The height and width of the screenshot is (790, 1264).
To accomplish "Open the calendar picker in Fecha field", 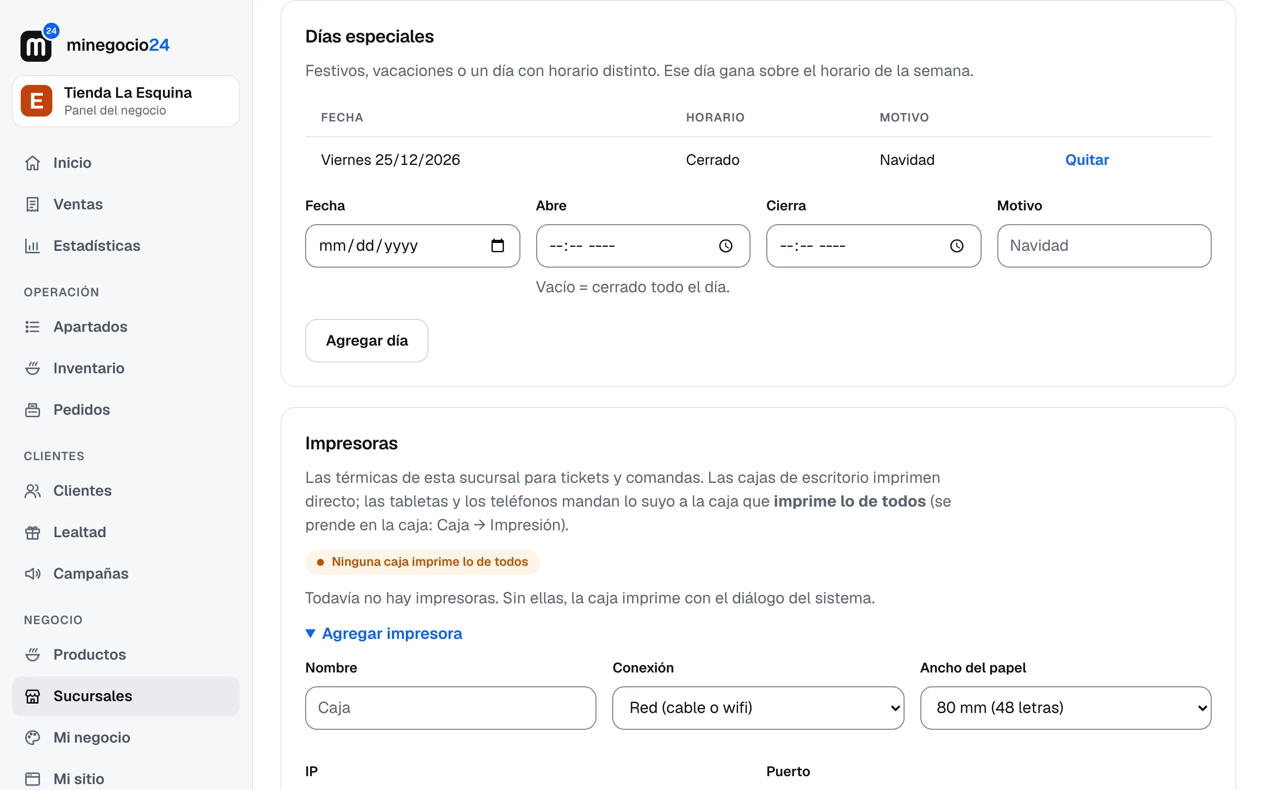I will (497, 245).
